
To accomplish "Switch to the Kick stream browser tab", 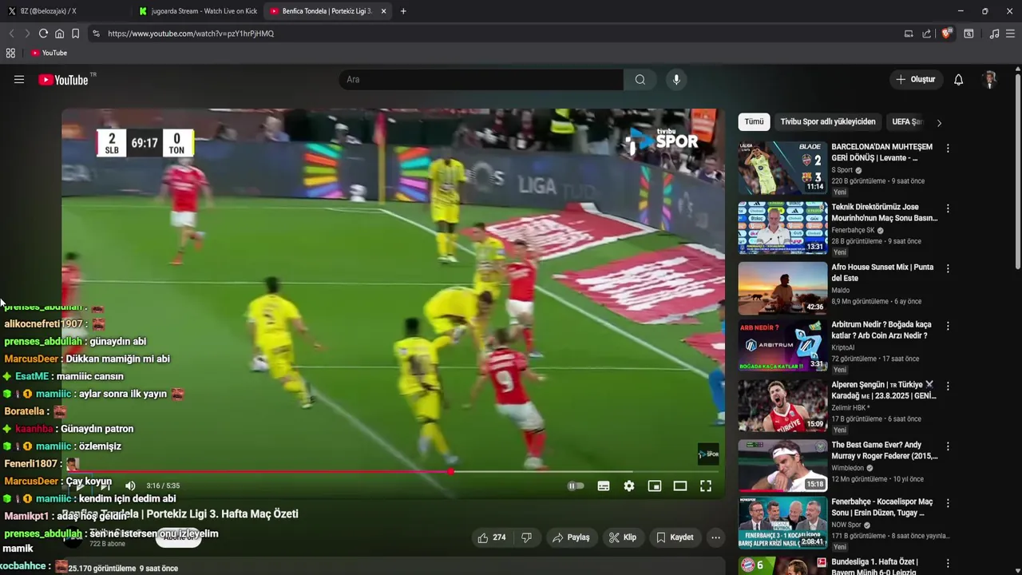I will [x=198, y=11].
